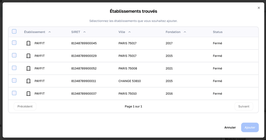
Task: Select the establishment founded in 2021
Action: pyautogui.click(x=14, y=68)
